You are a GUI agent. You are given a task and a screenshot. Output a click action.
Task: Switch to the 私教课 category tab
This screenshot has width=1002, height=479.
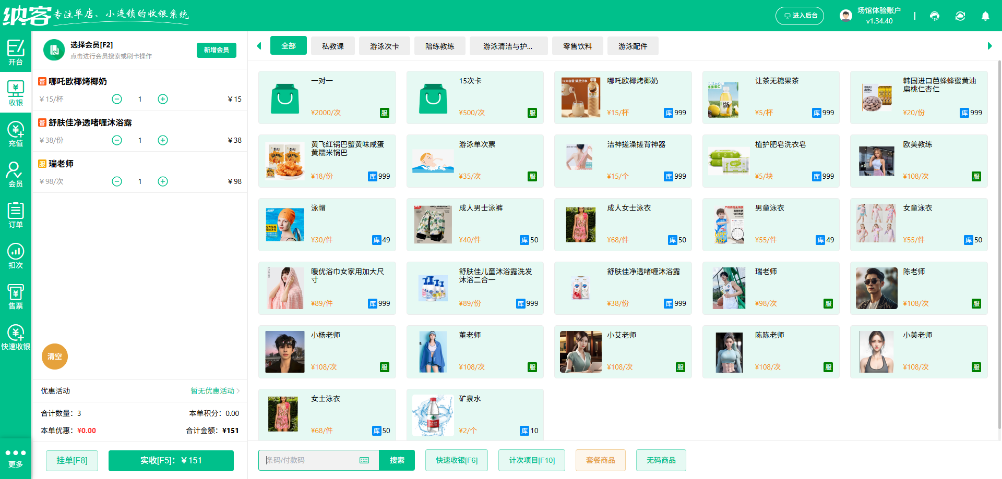333,46
